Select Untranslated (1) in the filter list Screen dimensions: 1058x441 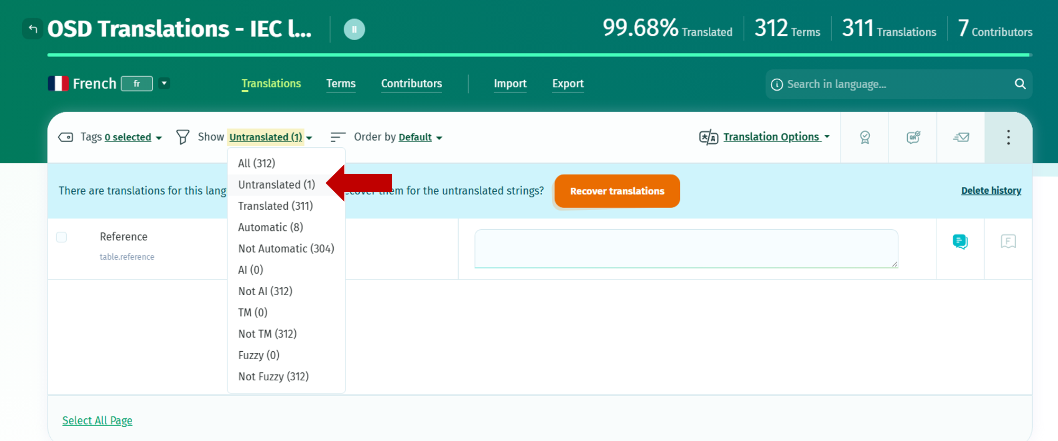tap(286, 185)
